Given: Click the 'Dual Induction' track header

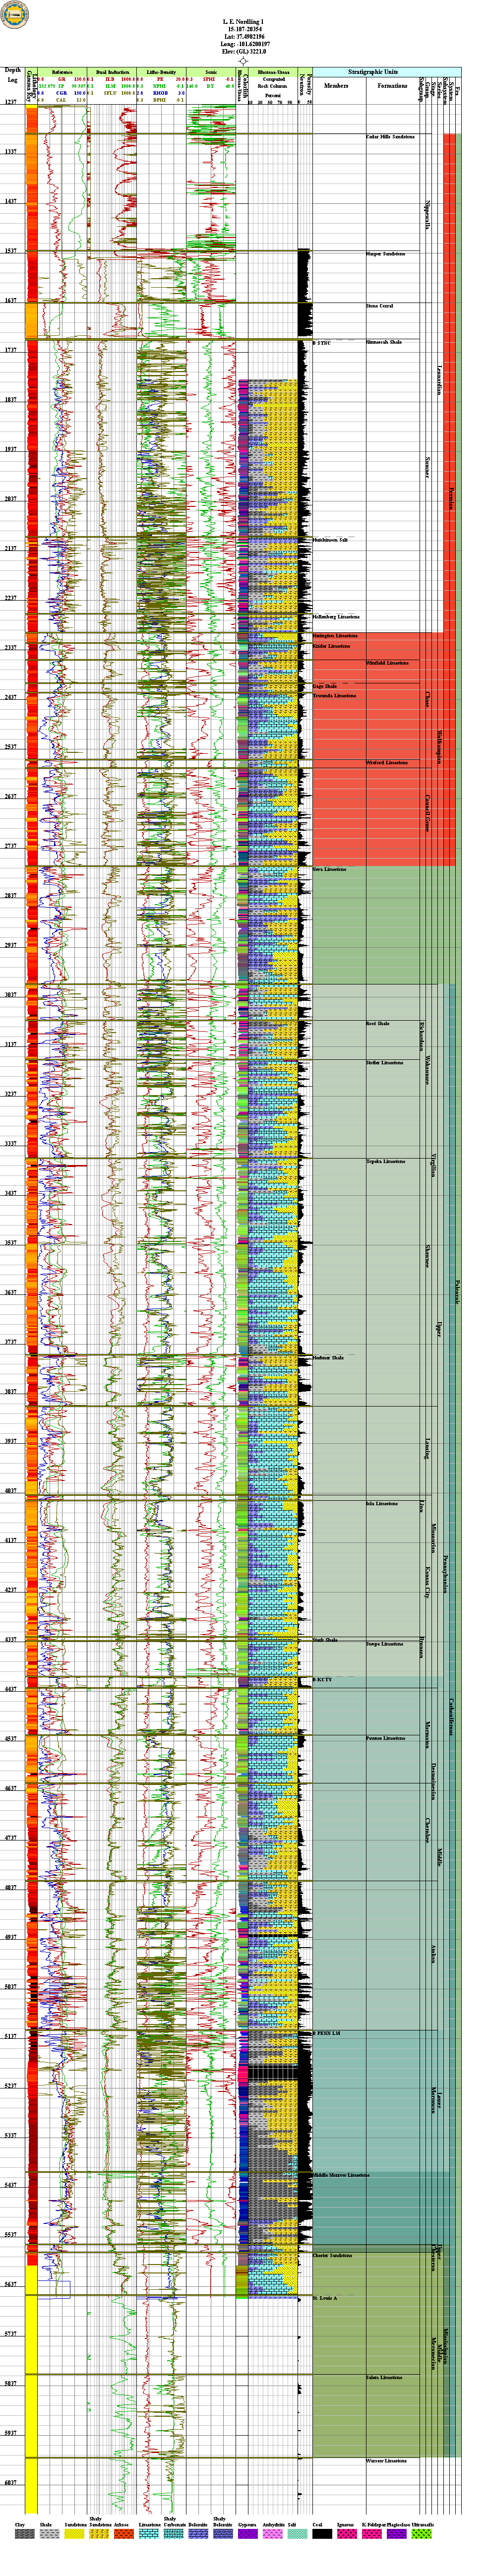Looking at the screenshot, I should (112, 73).
